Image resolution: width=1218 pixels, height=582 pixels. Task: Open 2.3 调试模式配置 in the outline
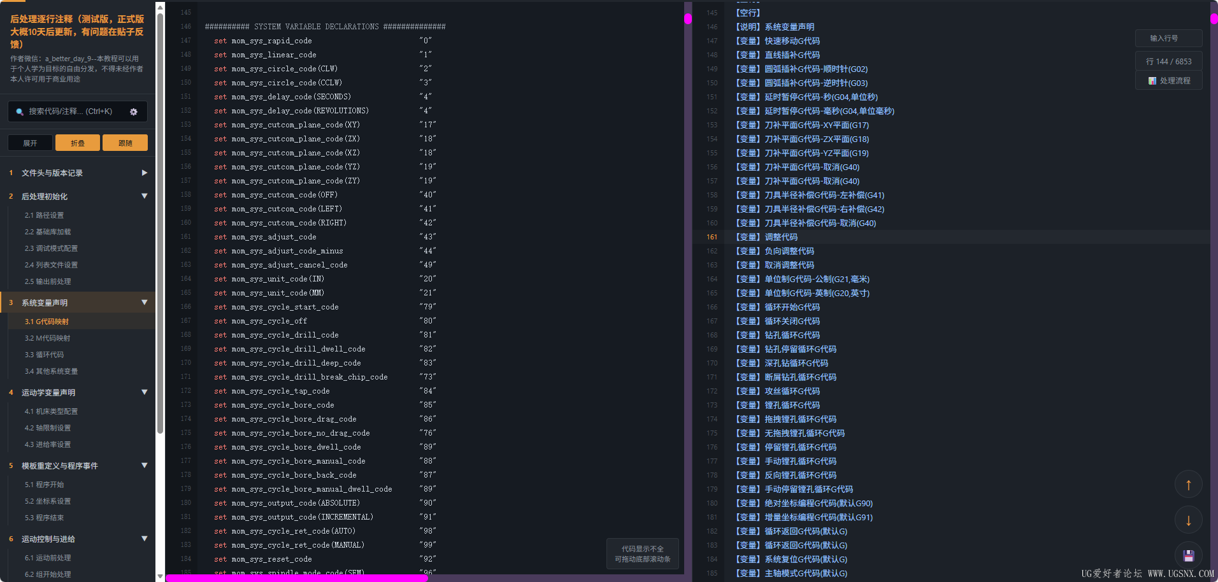(51, 248)
